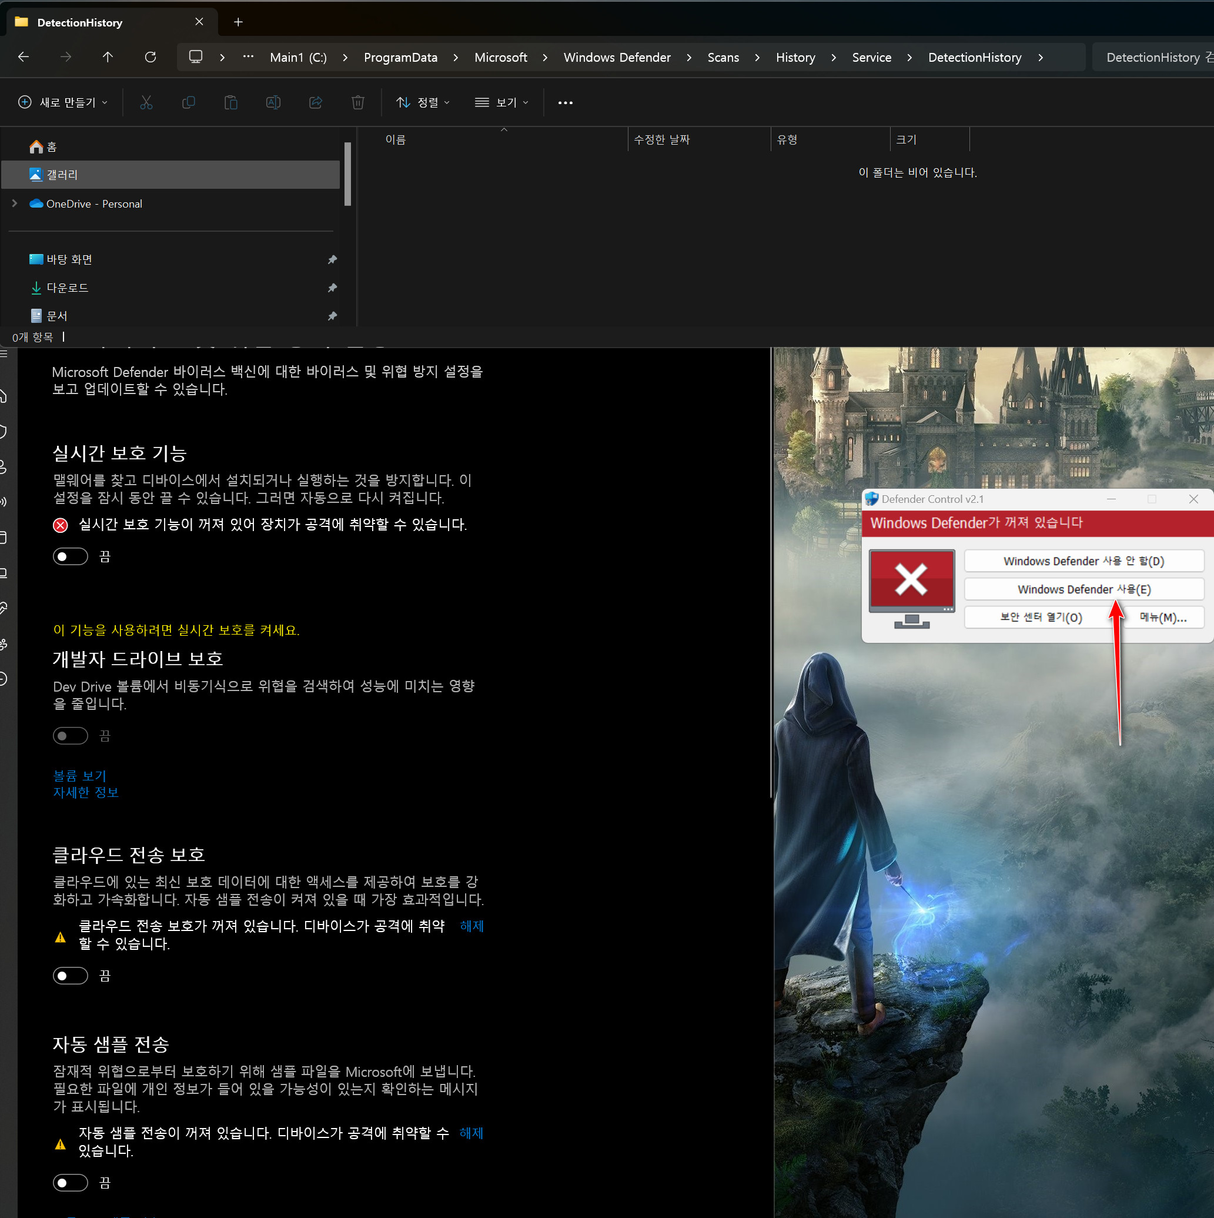Image resolution: width=1214 pixels, height=1218 pixels.
Task: Click the navigation pane scrollbar
Action: click(x=348, y=174)
